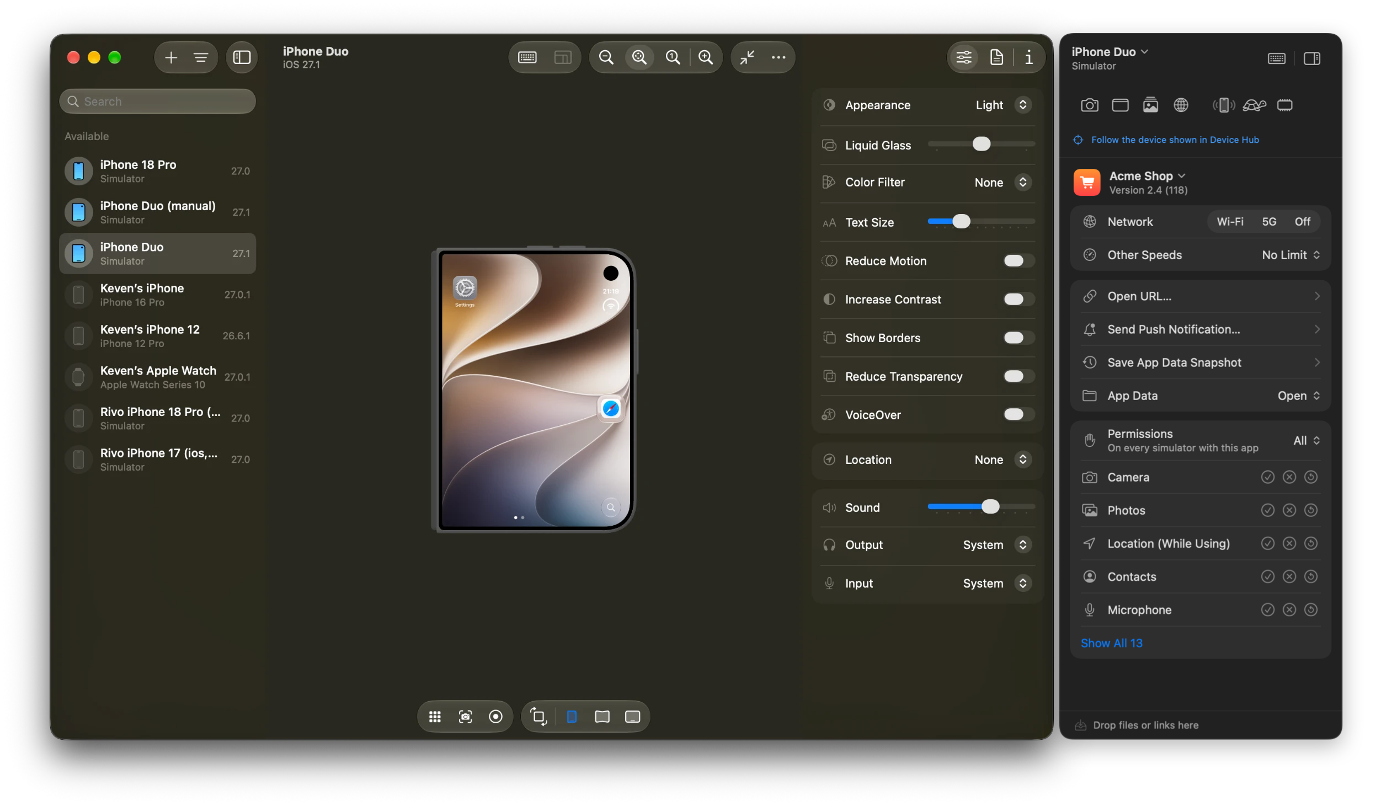Select the Wi-Fi network segment
Viewport: 1392px width, 806px height.
click(1230, 222)
